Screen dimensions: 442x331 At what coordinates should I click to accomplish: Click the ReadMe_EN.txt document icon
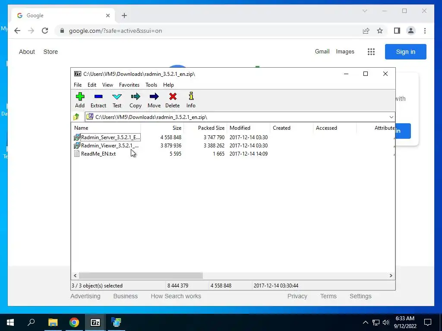tap(77, 154)
